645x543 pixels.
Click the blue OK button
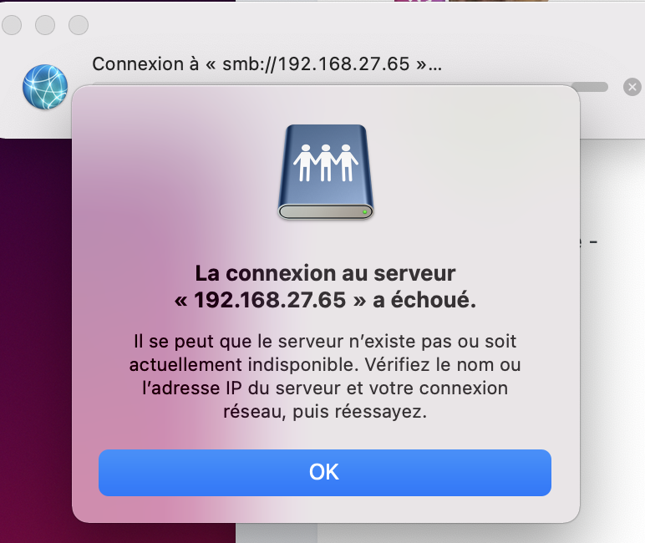[324, 472]
